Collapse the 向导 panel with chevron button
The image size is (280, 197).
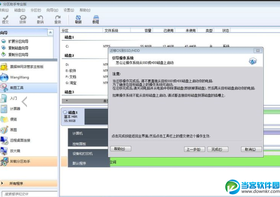(x=50, y=32)
